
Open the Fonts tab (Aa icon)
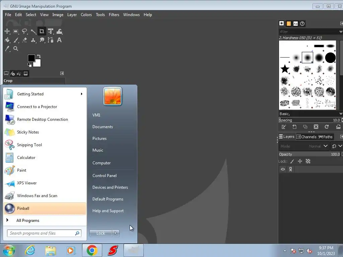point(295,24)
